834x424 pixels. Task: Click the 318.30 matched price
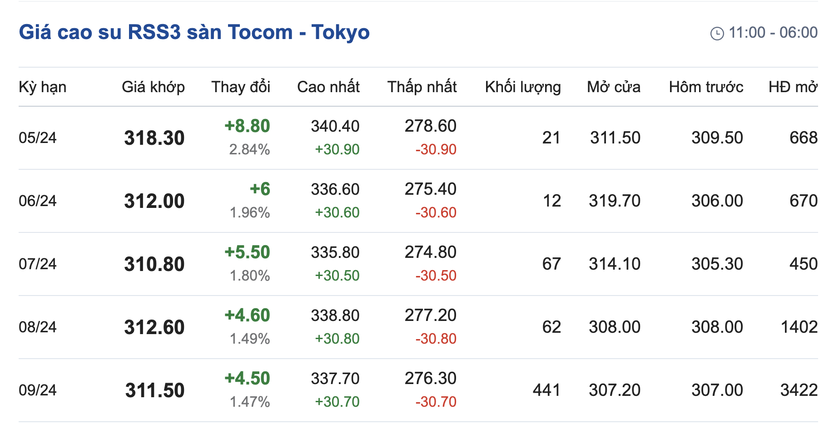pyautogui.click(x=154, y=138)
